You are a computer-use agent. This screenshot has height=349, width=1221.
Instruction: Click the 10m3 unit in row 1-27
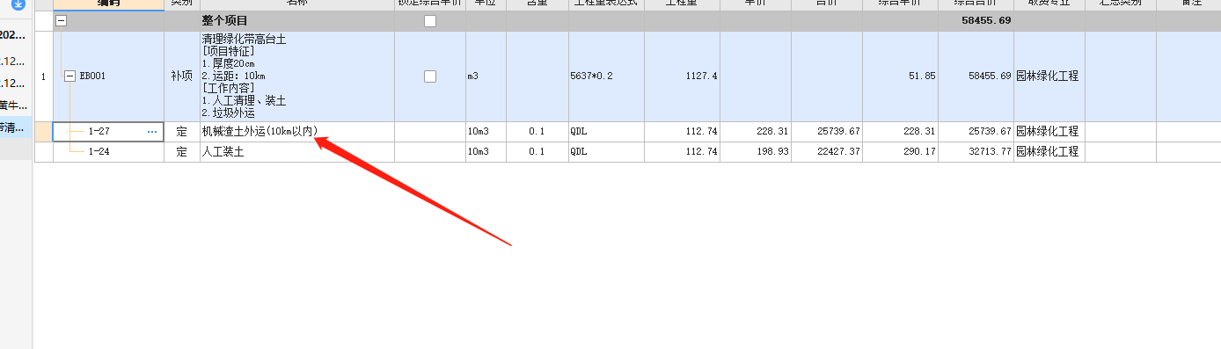pyautogui.click(x=478, y=132)
